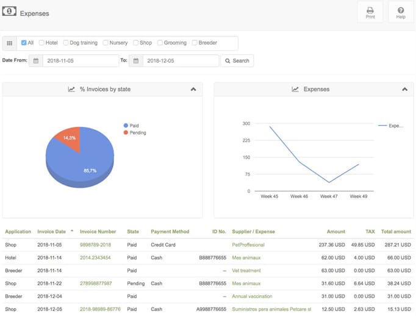Image resolution: width=416 pixels, height=316 pixels.
Task: Click the Search button
Action: tap(237, 61)
